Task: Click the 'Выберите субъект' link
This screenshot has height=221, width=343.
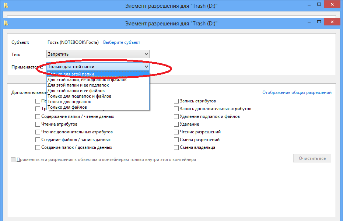Action: [x=122, y=42]
